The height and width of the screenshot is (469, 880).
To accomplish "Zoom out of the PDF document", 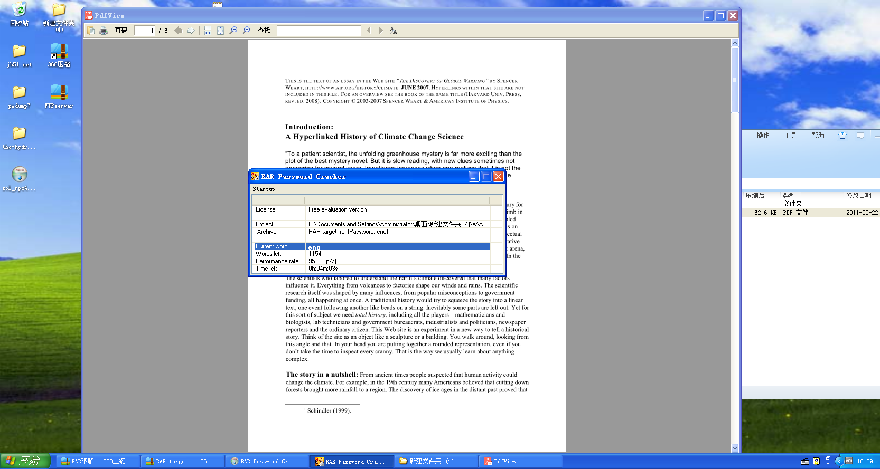I will tap(233, 31).
